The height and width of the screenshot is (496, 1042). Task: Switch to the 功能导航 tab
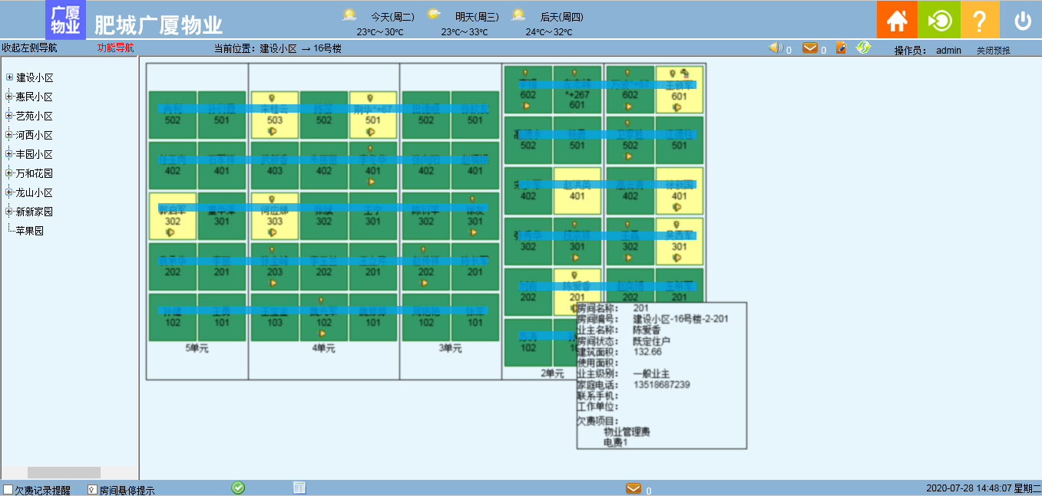tap(115, 48)
